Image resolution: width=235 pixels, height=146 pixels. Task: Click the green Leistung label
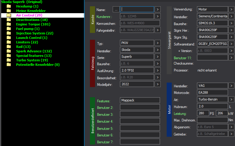tap(180, 114)
